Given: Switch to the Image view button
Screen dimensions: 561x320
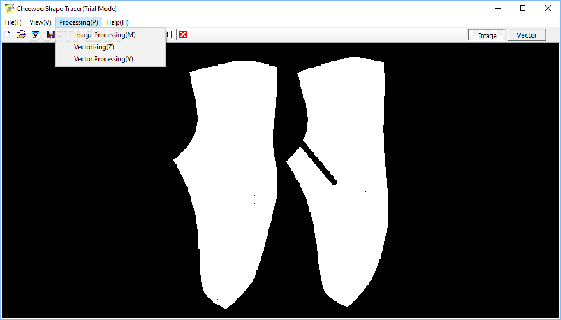Looking at the screenshot, I should tap(487, 35).
